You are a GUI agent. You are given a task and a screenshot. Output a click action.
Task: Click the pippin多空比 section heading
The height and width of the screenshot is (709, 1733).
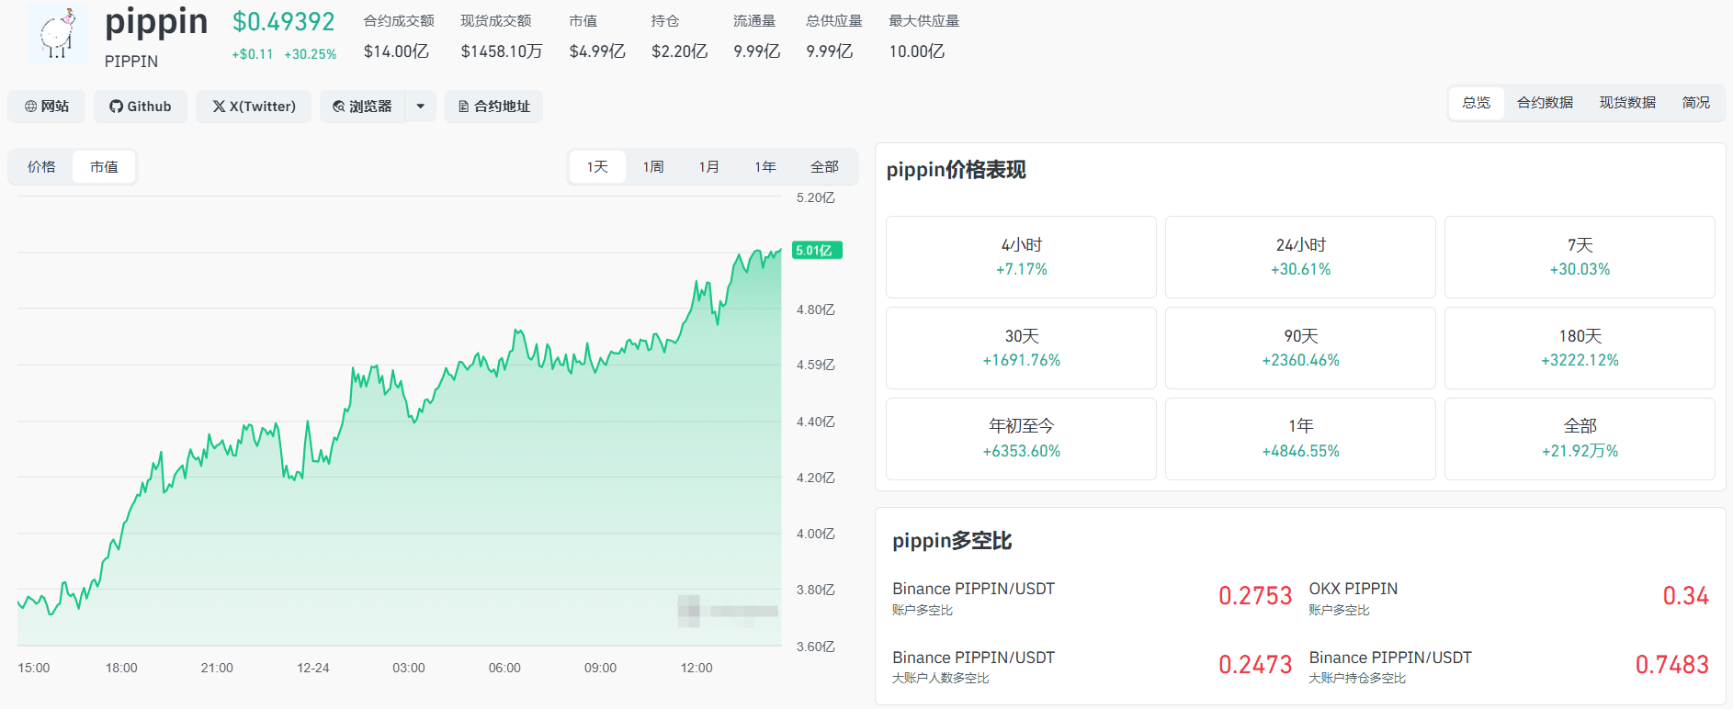[952, 541]
